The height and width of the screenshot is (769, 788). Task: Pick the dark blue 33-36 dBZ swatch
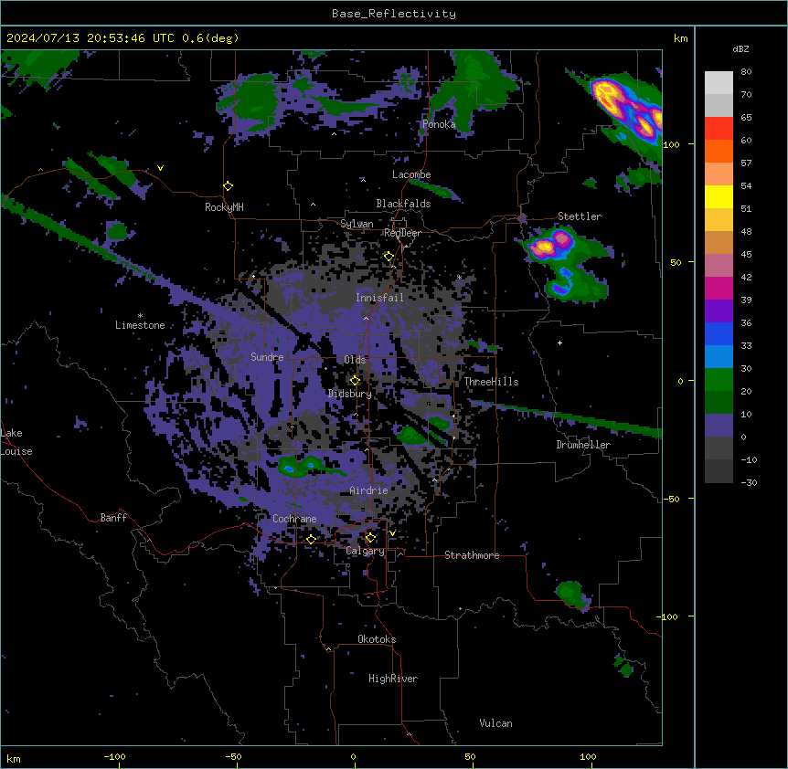pos(719,333)
